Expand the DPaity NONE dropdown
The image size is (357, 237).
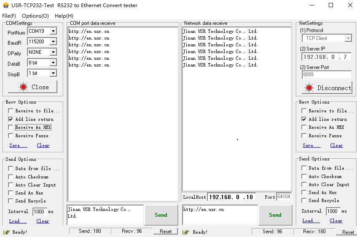click(53, 52)
